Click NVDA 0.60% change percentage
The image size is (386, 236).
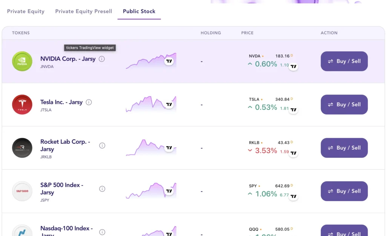266,64
